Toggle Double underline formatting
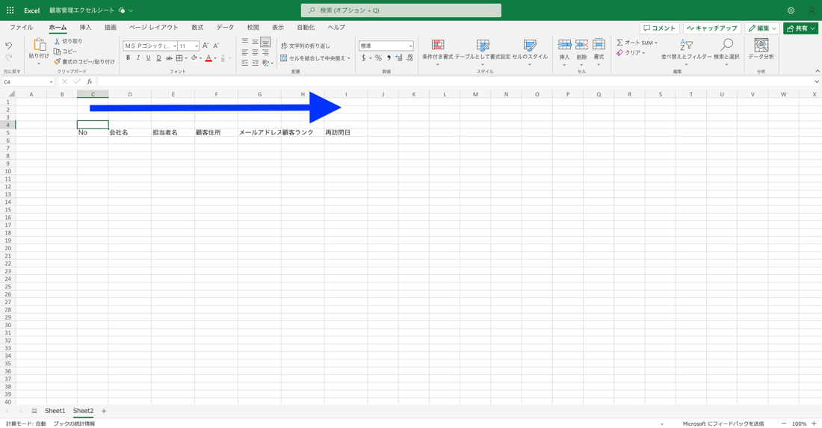Image resolution: width=822 pixels, height=428 pixels. 159,58
